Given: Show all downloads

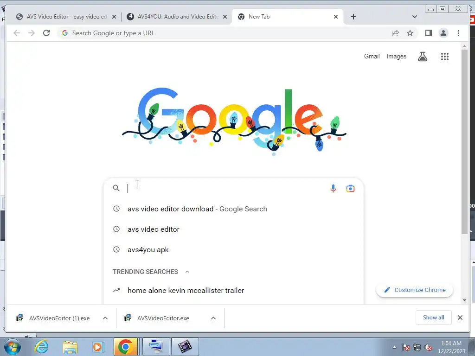Looking at the screenshot, I should click(x=434, y=318).
